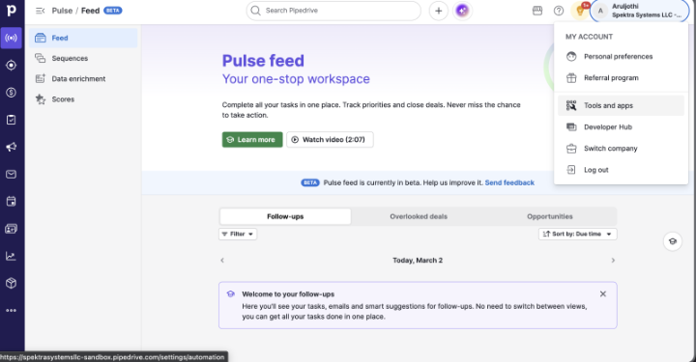Dismiss the Welcome to your follow-ups banner
696x362 pixels.
click(x=603, y=293)
